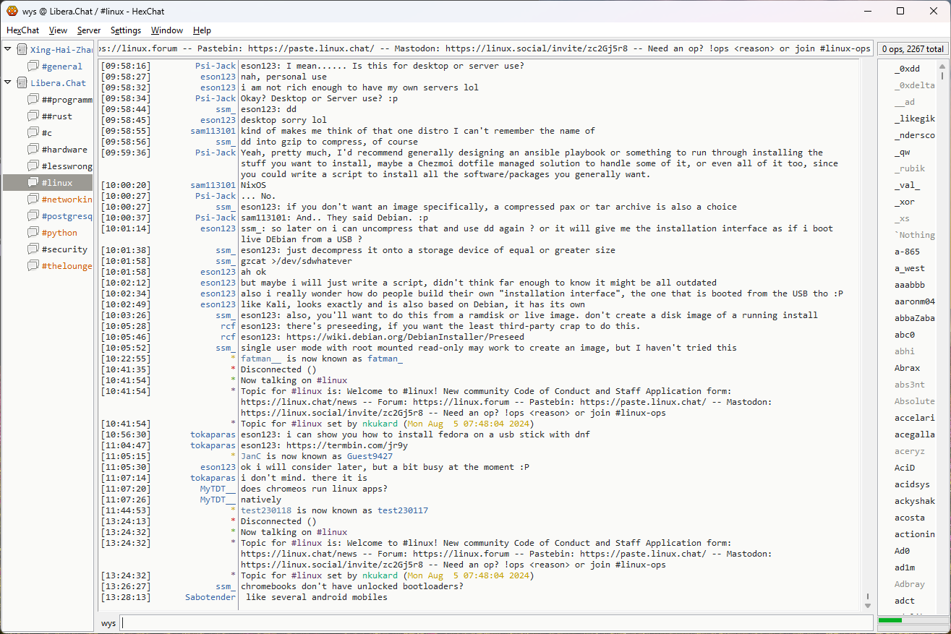Click the HexChat app icon in title bar

12,11
